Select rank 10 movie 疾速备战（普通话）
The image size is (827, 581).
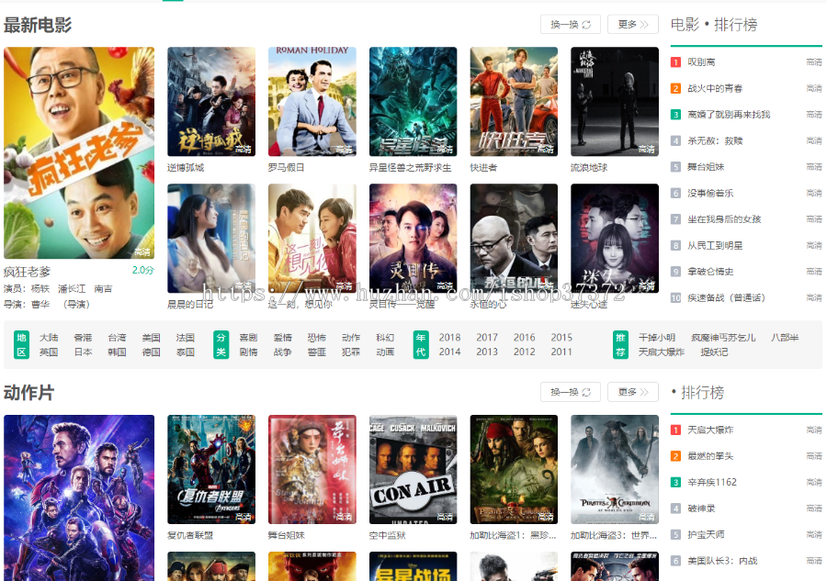[x=726, y=297]
